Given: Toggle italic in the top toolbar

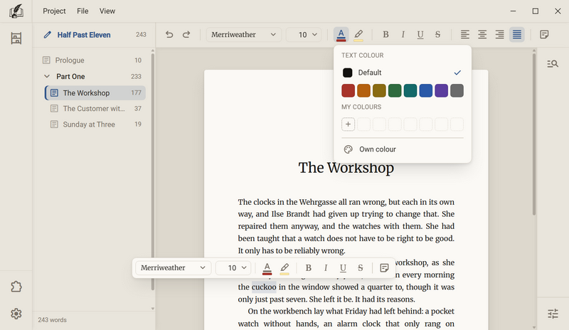Looking at the screenshot, I should pos(403,34).
